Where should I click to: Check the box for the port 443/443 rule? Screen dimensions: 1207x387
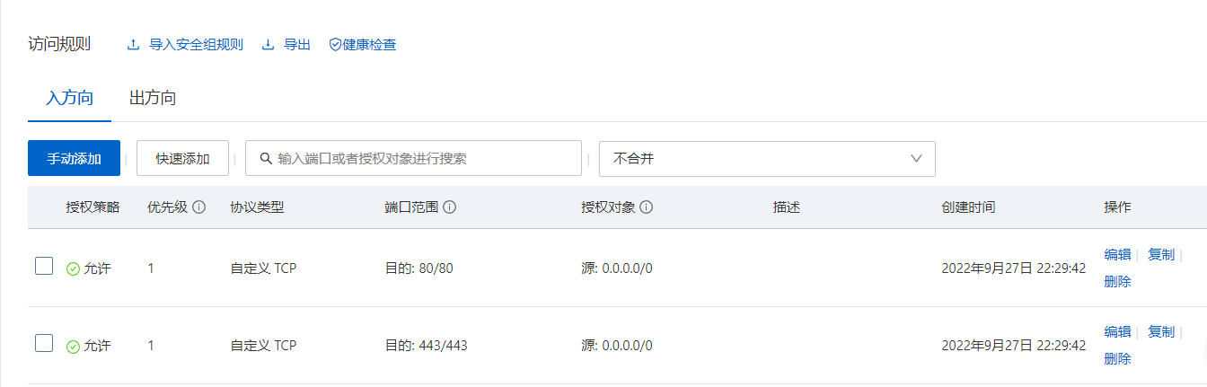pos(44,343)
